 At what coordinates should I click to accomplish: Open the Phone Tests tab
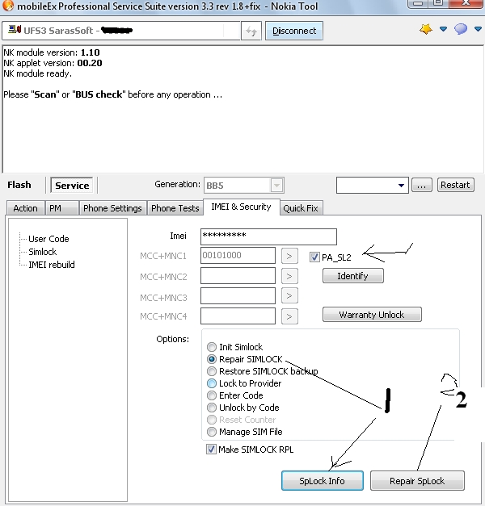coord(175,208)
